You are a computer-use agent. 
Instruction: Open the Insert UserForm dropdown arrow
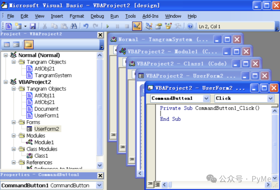point(25,26)
